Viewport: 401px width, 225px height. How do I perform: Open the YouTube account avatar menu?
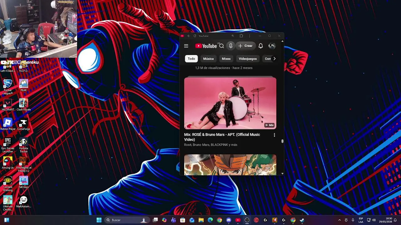click(272, 46)
